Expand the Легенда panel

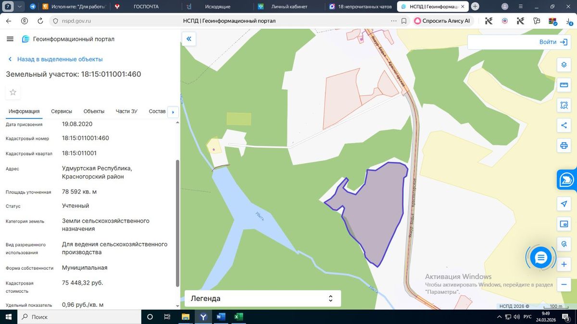click(x=263, y=299)
